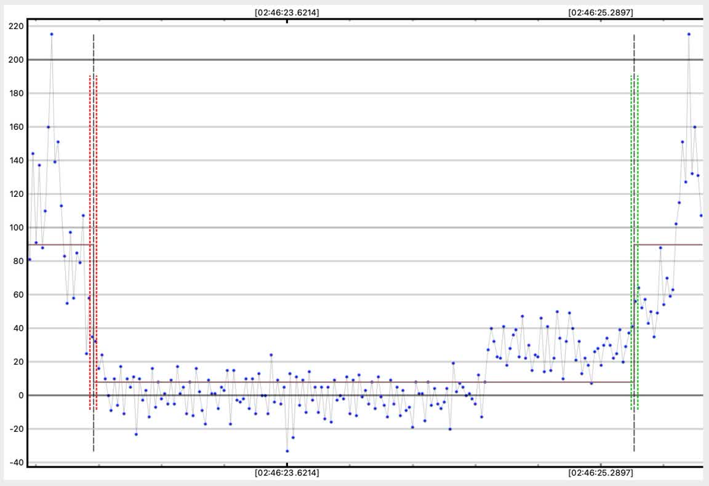Screen dimensions: 709x486
Task: Click the top timestamp label 02:46:25.2897
Action: point(601,12)
